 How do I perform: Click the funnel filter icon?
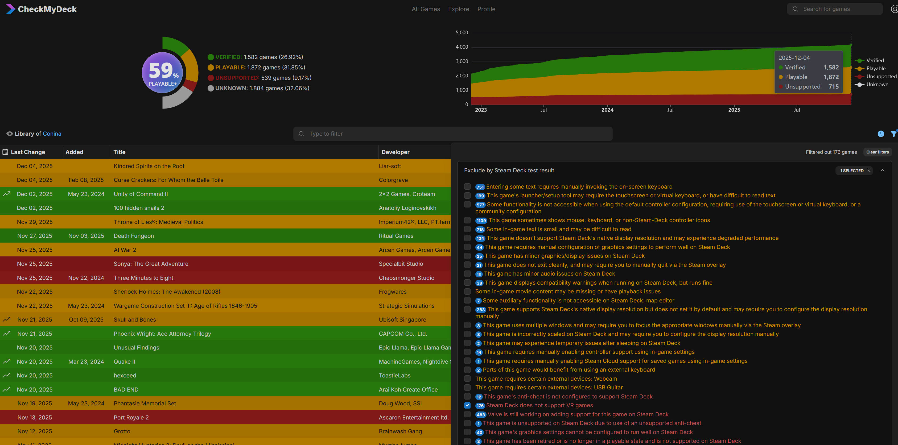point(893,134)
